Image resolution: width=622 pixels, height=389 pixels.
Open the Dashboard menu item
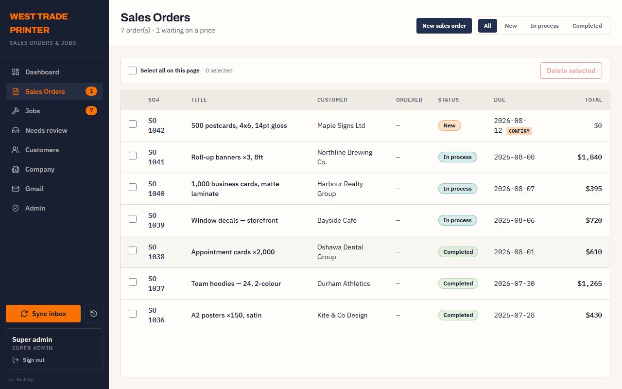(x=54, y=72)
